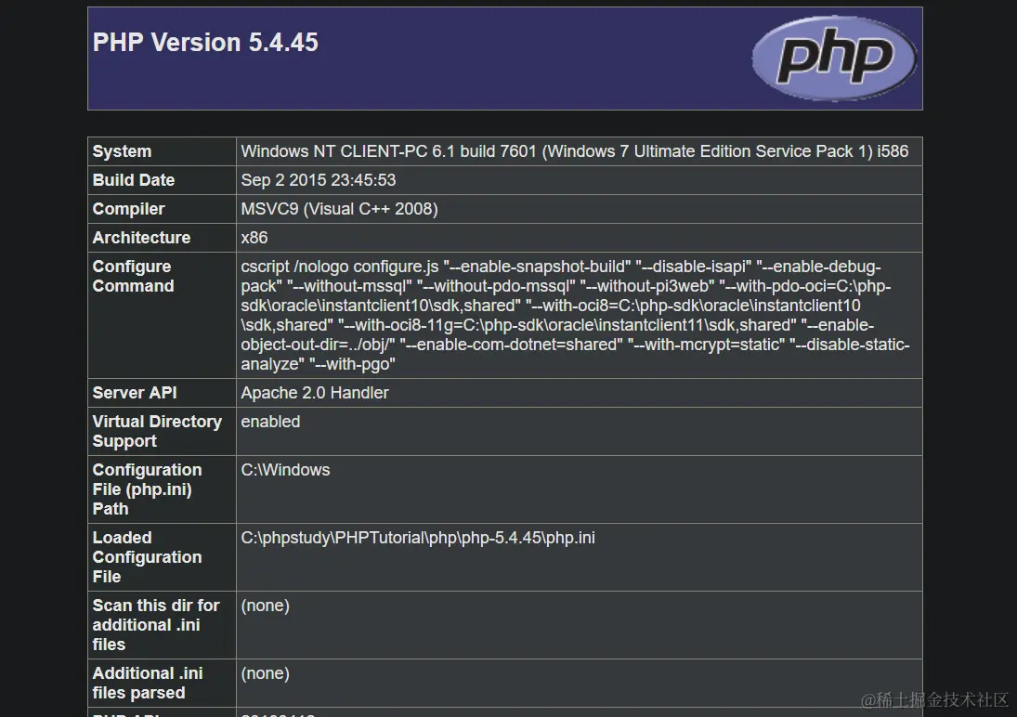Select '(none)' beside Additional .ini files parsed

point(266,673)
